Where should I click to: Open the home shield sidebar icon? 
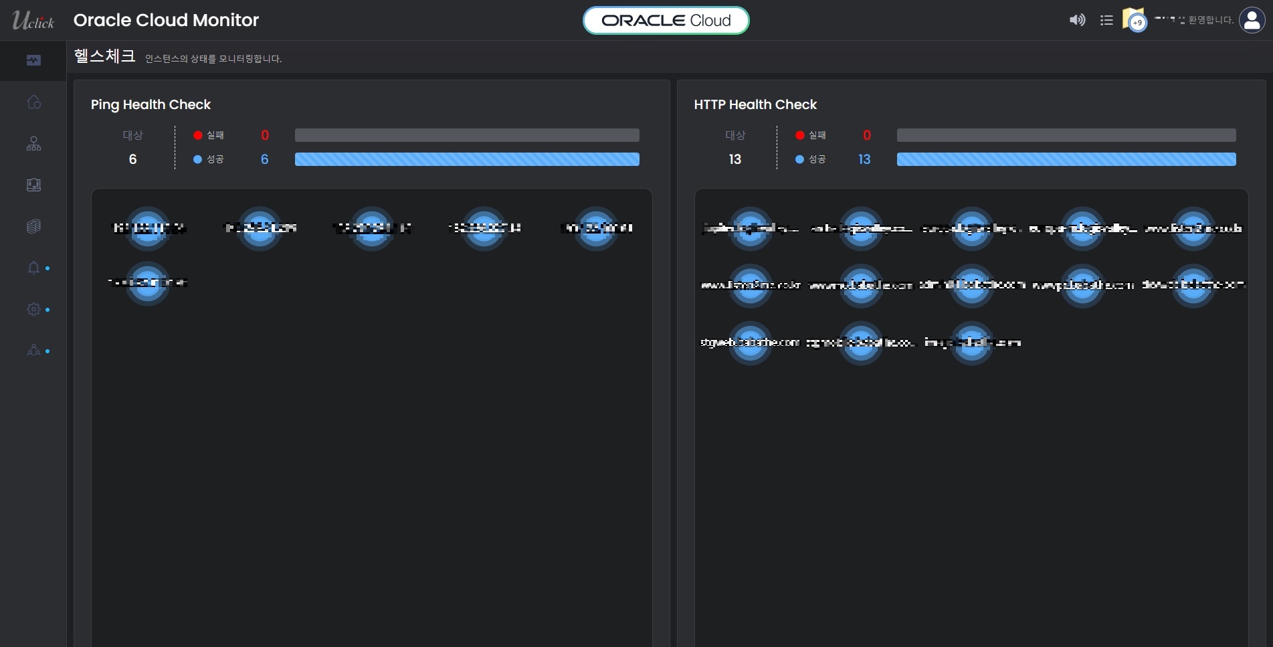tap(33, 102)
